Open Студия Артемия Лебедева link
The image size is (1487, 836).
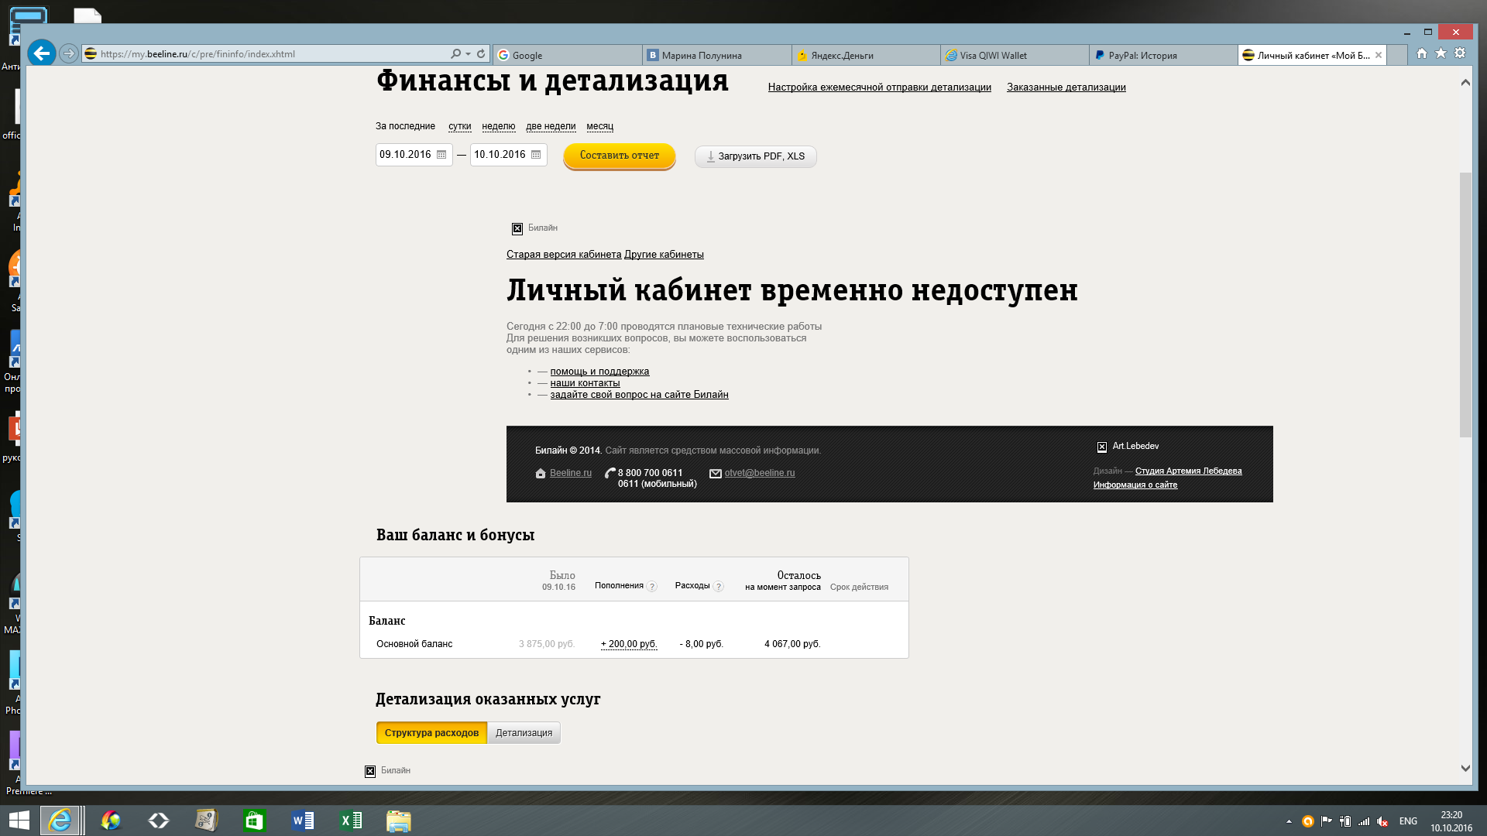click(x=1188, y=471)
